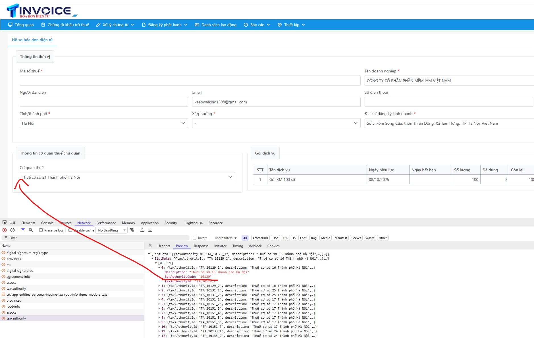Image resolution: width=534 pixels, height=338 pixels.
Task: Filter requests by CSS type
Action: click(285, 238)
